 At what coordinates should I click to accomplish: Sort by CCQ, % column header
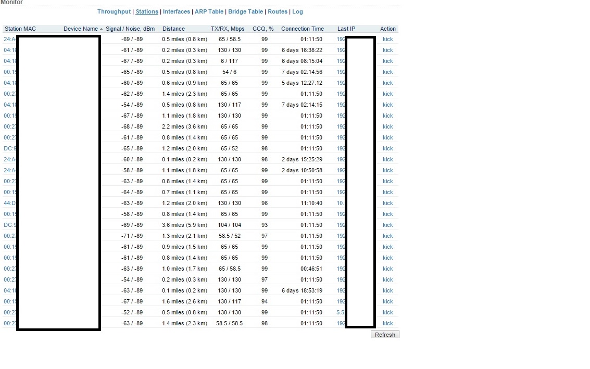coord(263,29)
